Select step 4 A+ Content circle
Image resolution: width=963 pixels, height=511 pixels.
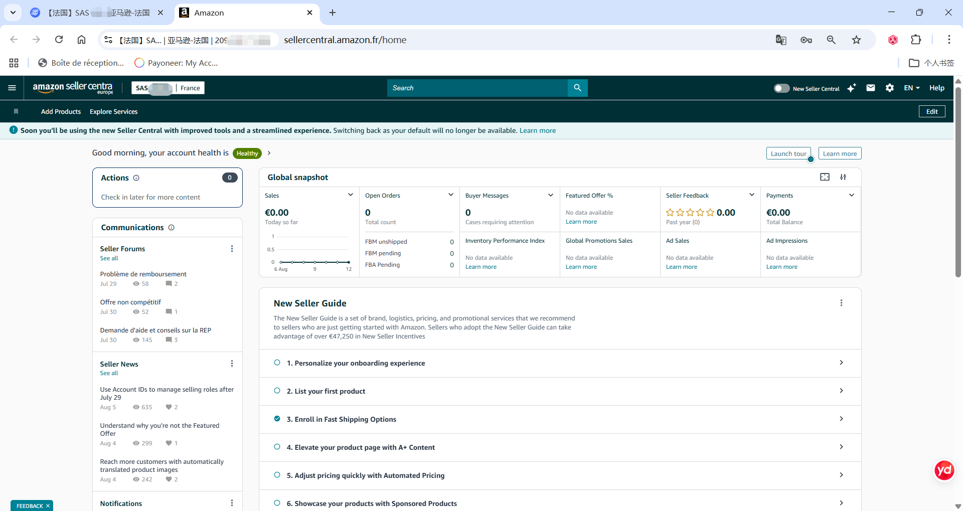tap(277, 447)
